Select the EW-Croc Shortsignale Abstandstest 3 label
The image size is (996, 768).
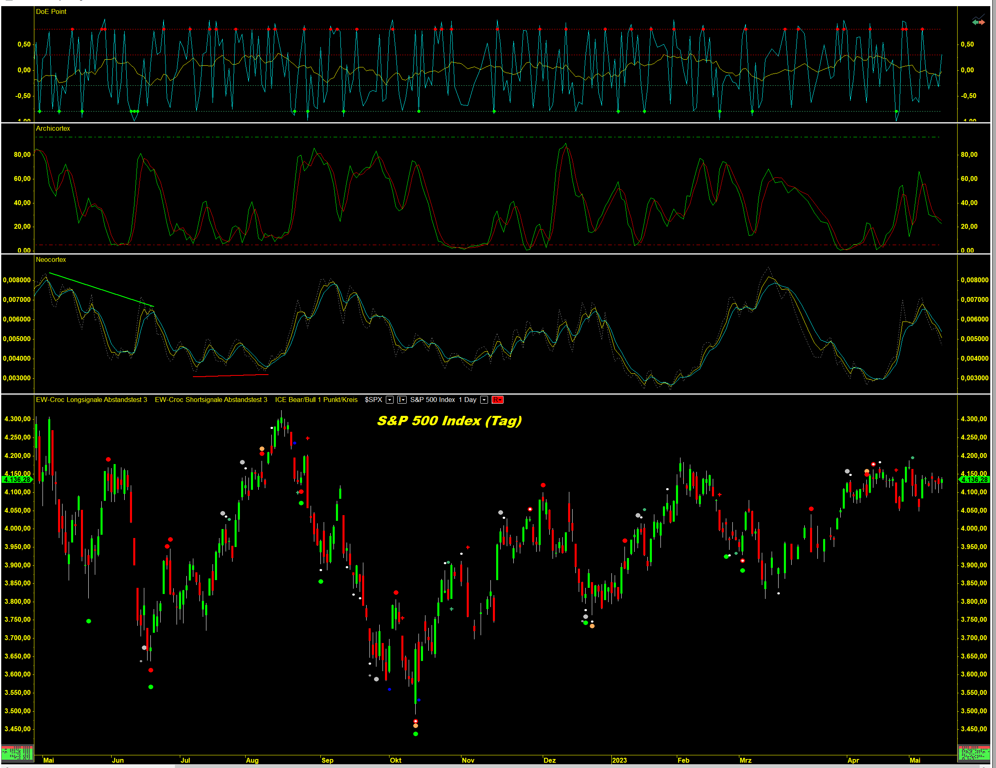[x=211, y=400]
